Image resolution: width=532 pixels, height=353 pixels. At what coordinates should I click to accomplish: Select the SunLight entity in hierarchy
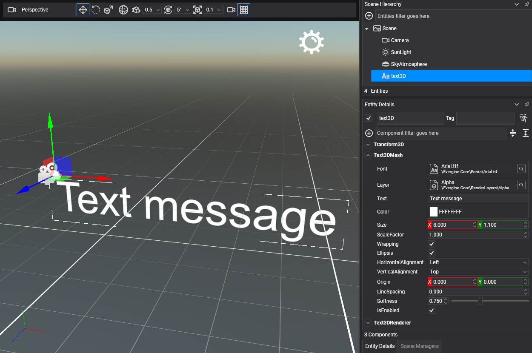click(401, 52)
